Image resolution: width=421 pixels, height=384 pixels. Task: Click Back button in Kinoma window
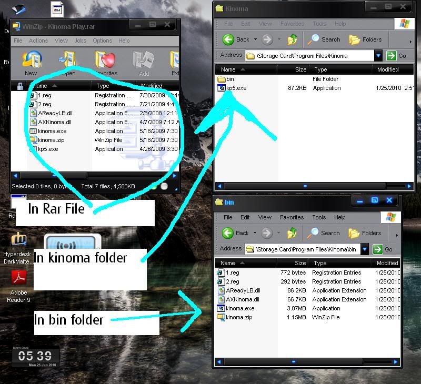point(236,39)
